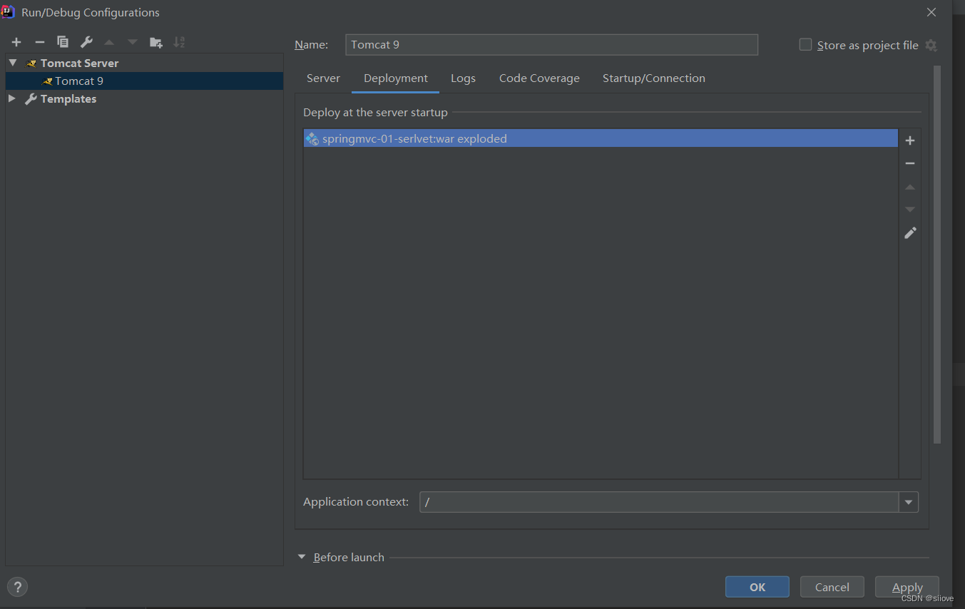Viewport: 965px width, 609px height.
Task: Click the Apply button
Action: point(907,587)
